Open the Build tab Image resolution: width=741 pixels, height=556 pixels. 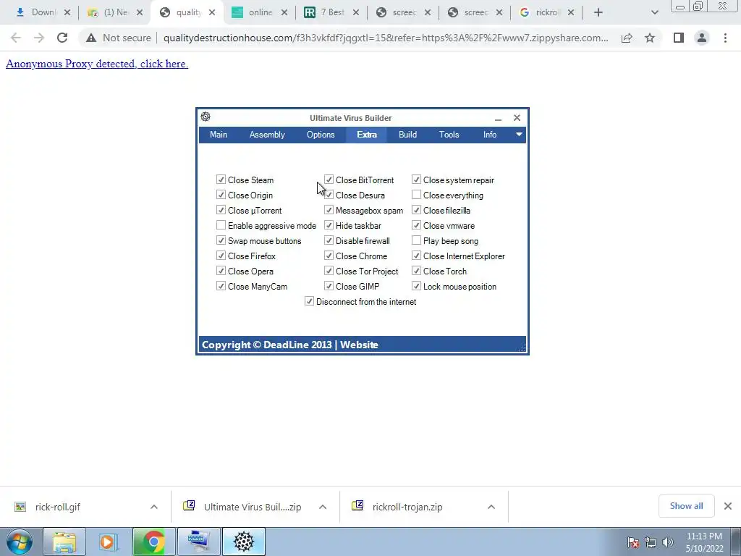(x=407, y=135)
